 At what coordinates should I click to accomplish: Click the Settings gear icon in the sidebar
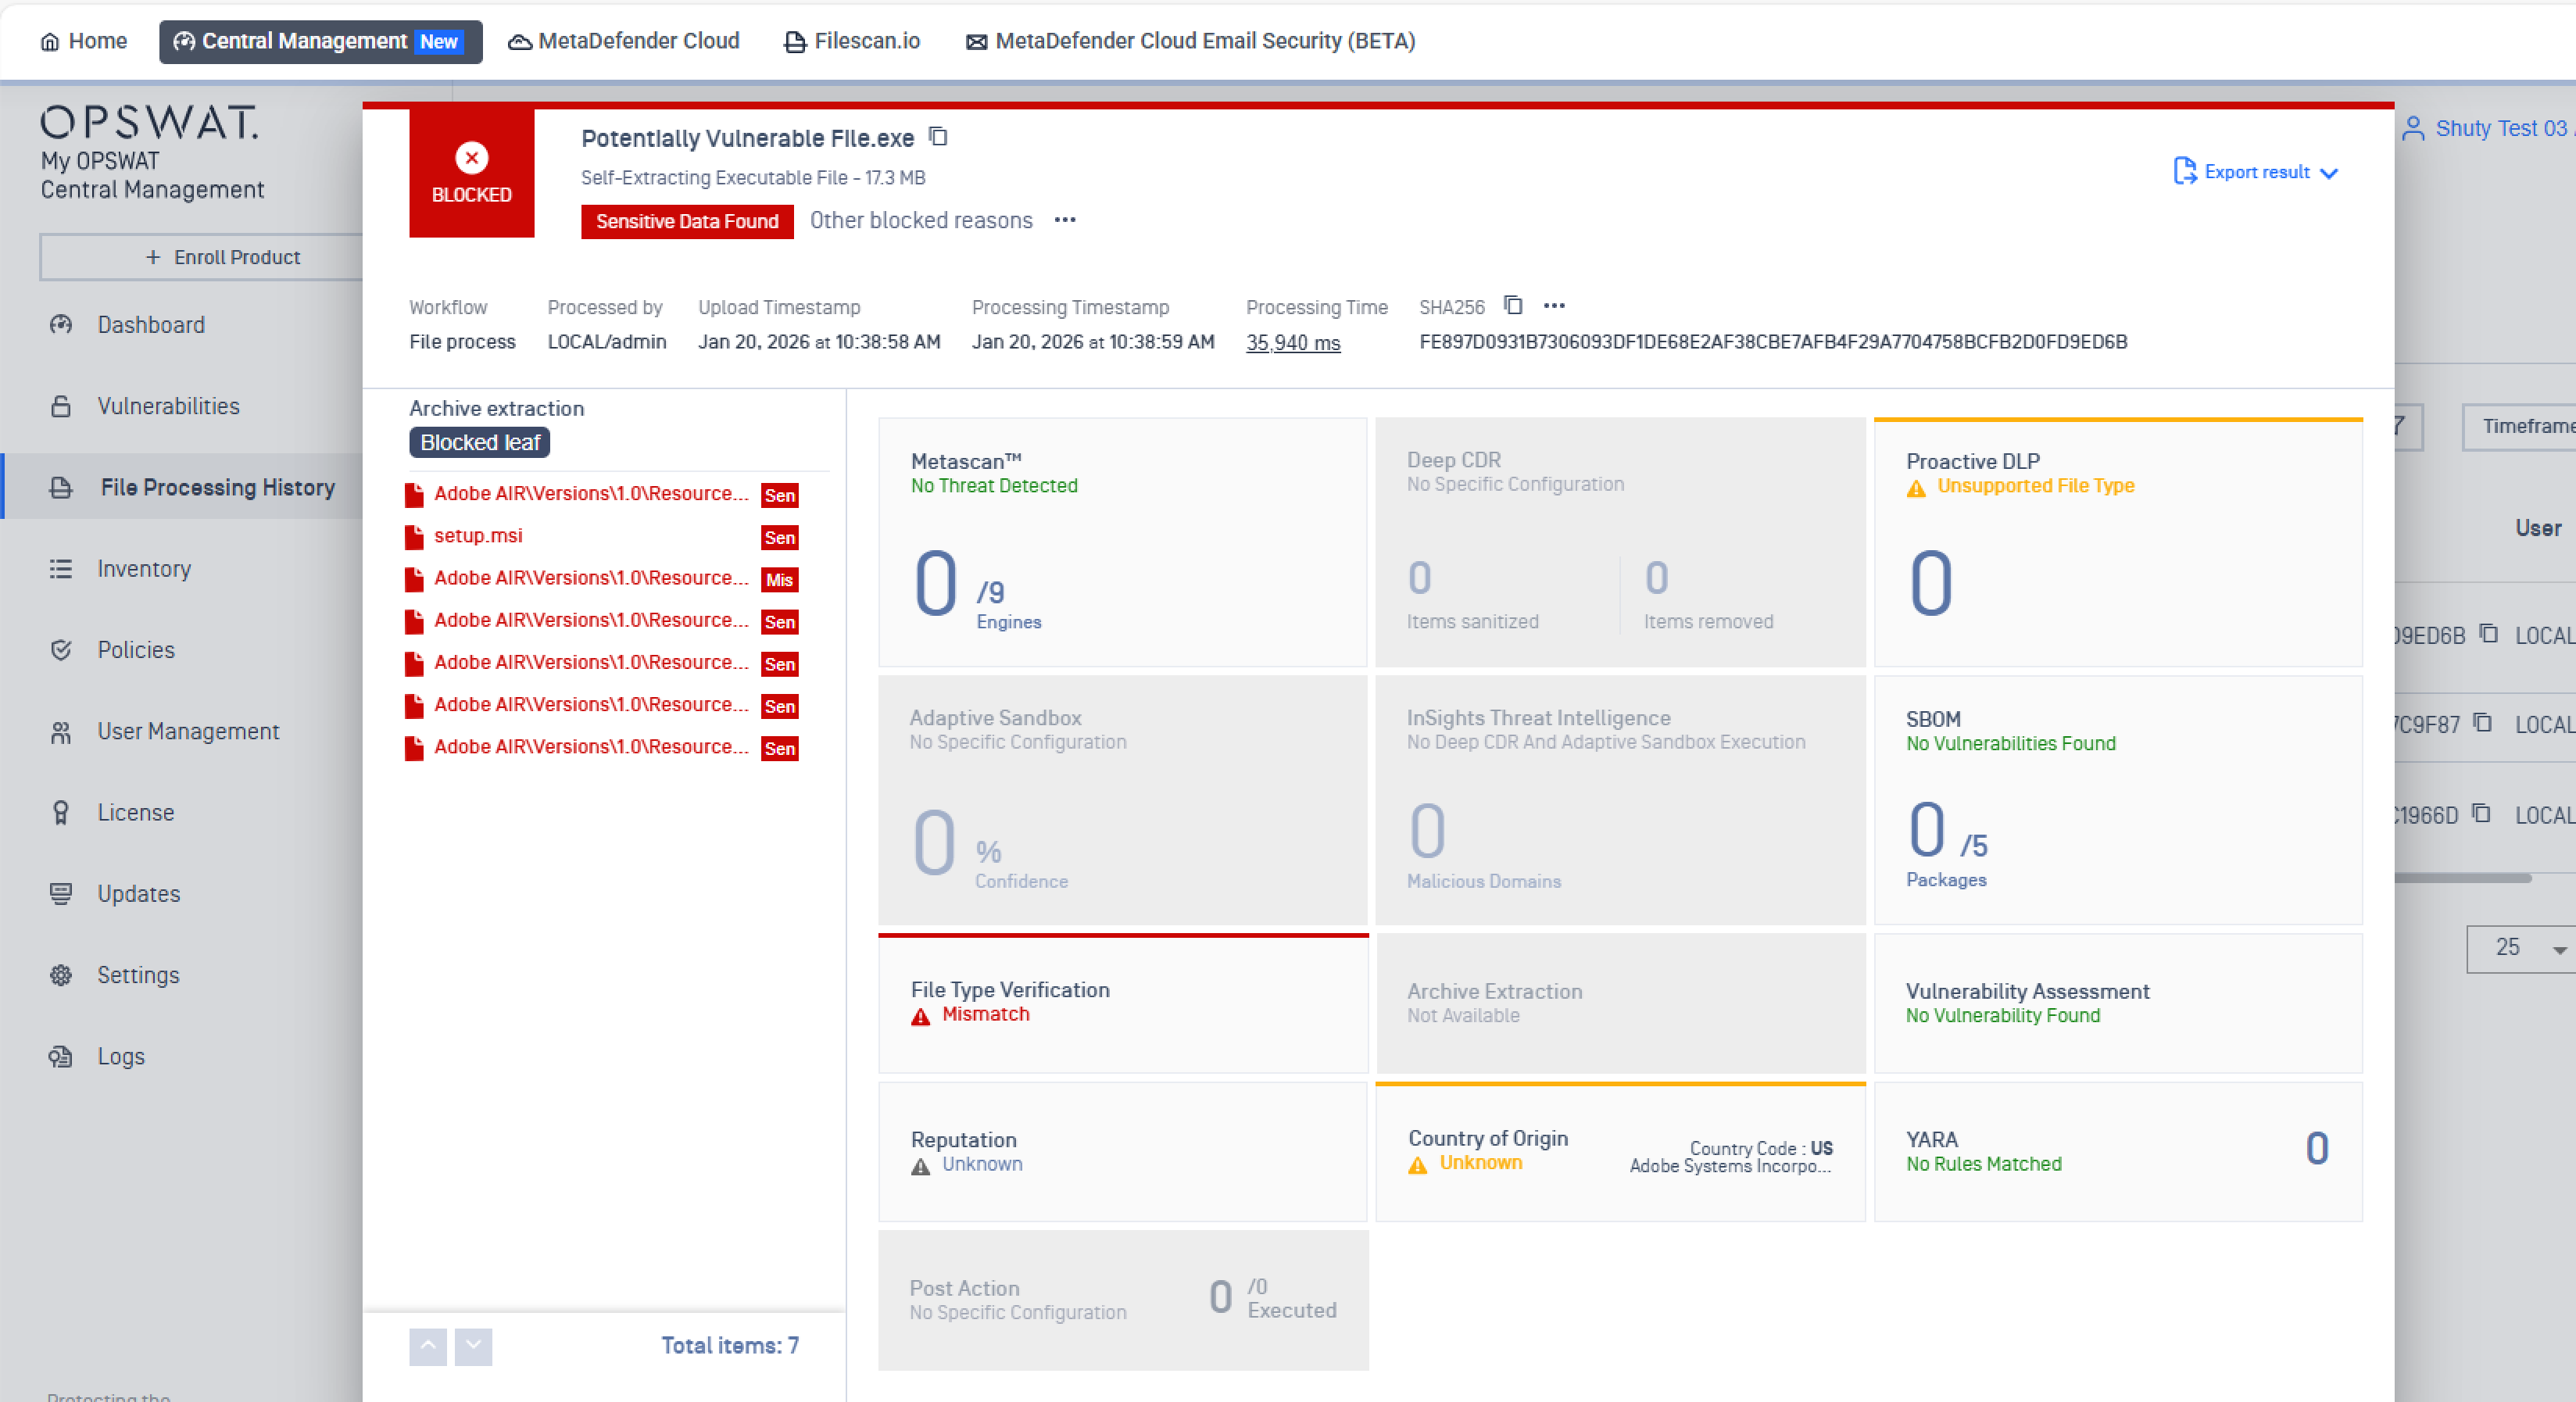61,975
